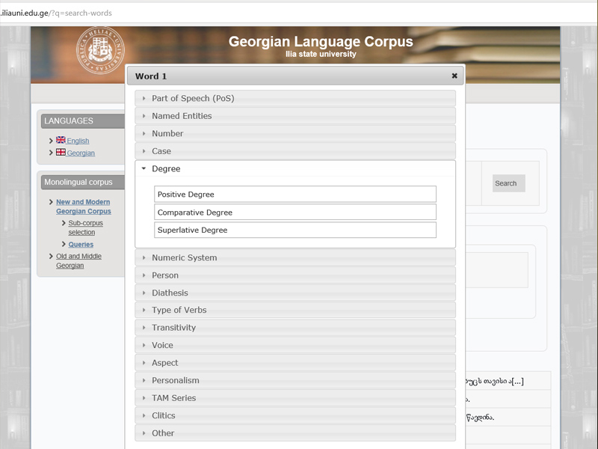This screenshot has width=598, height=449.
Task: Click the LANGUAGES panel header
Action: (83, 120)
